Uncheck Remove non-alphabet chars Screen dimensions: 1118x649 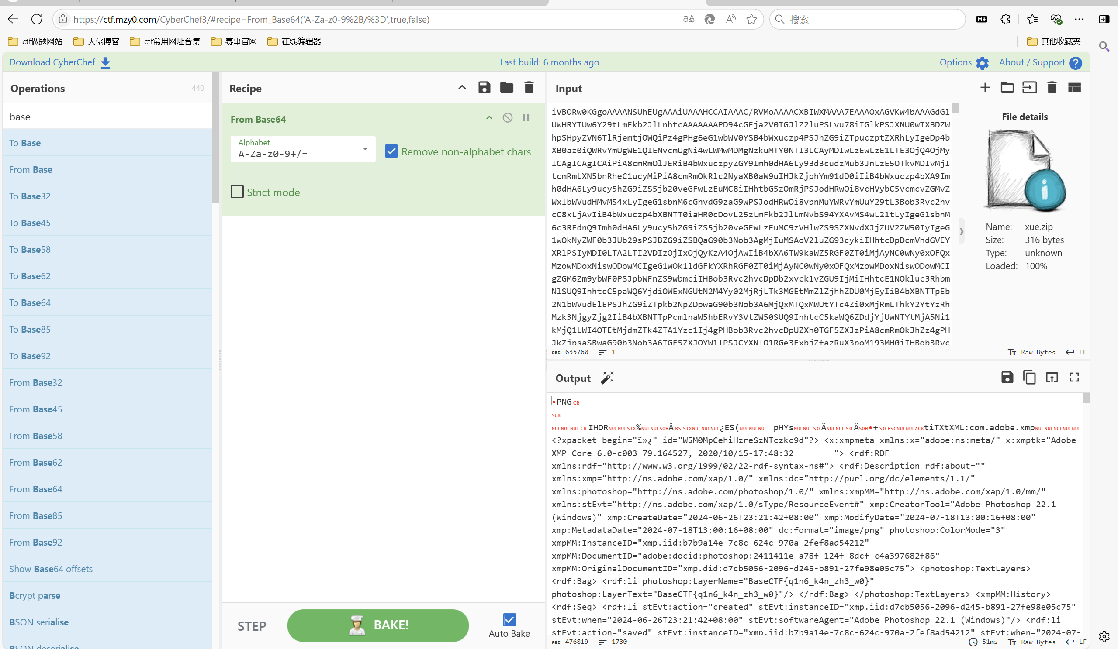pyautogui.click(x=391, y=151)
